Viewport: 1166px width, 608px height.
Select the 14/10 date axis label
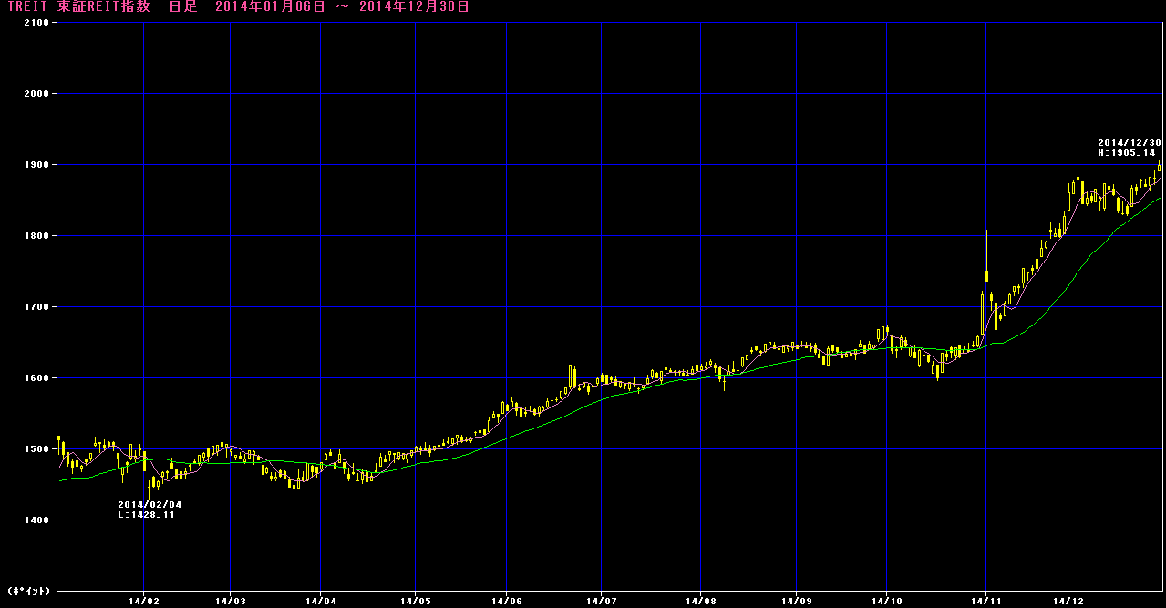coord(887,601)
